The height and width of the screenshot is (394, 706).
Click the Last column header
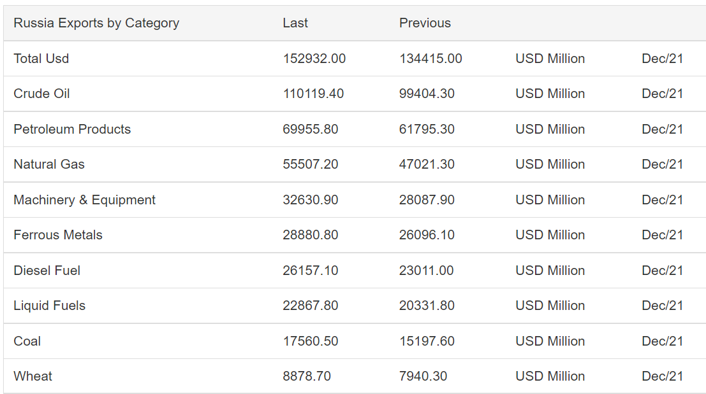click(295, 23)
